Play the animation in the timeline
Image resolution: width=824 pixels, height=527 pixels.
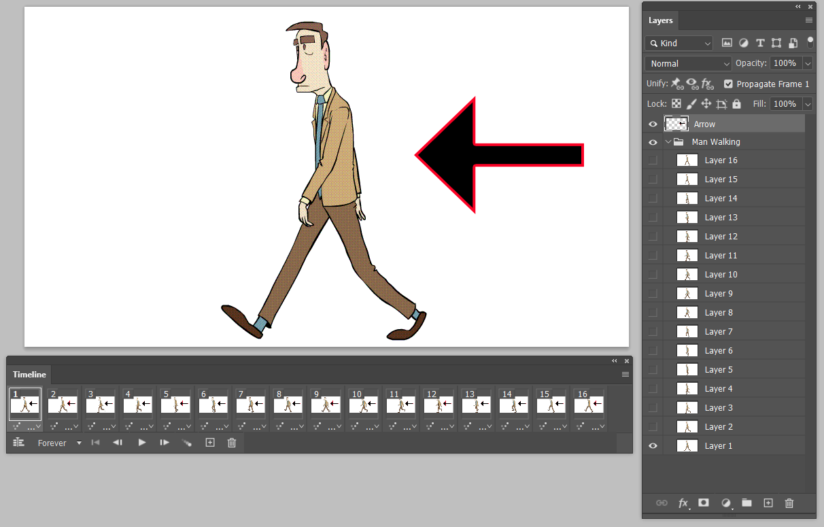(141, 443)
